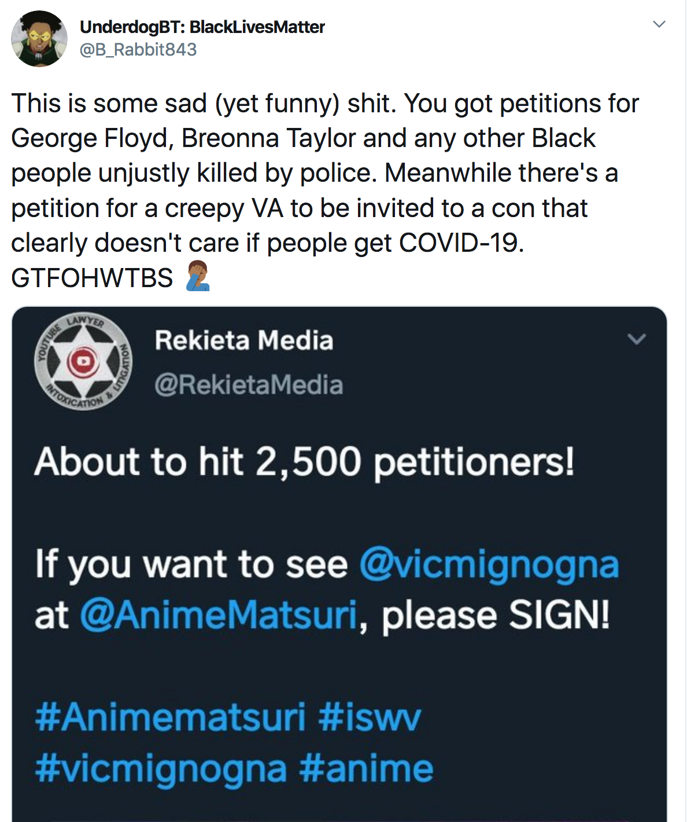Viewport: 687px width, 822px height.
Task: Open the #iswv hashtag
Action: click(370, 717)
